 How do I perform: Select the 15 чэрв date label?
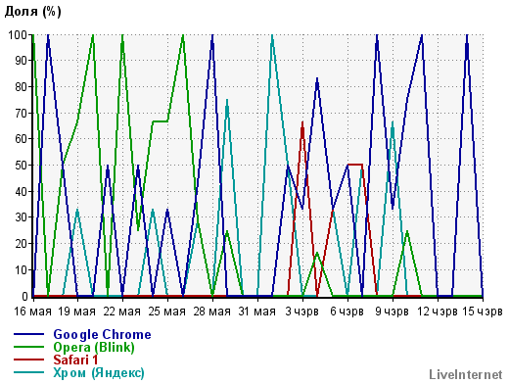pos(483,312)
